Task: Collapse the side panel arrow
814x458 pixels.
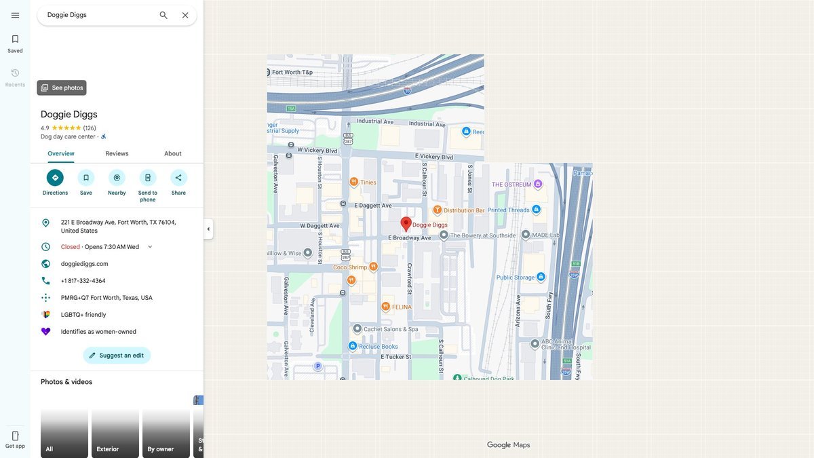Action: click(208, 229)
